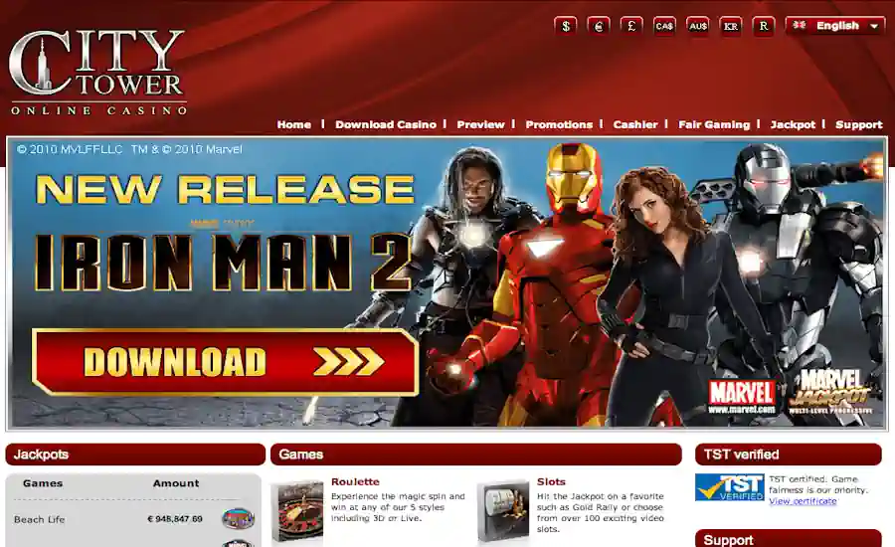Click the Jackpots section header
Image resolution: width=895 pixels, height=547 pixels.
tap(135, 455)
